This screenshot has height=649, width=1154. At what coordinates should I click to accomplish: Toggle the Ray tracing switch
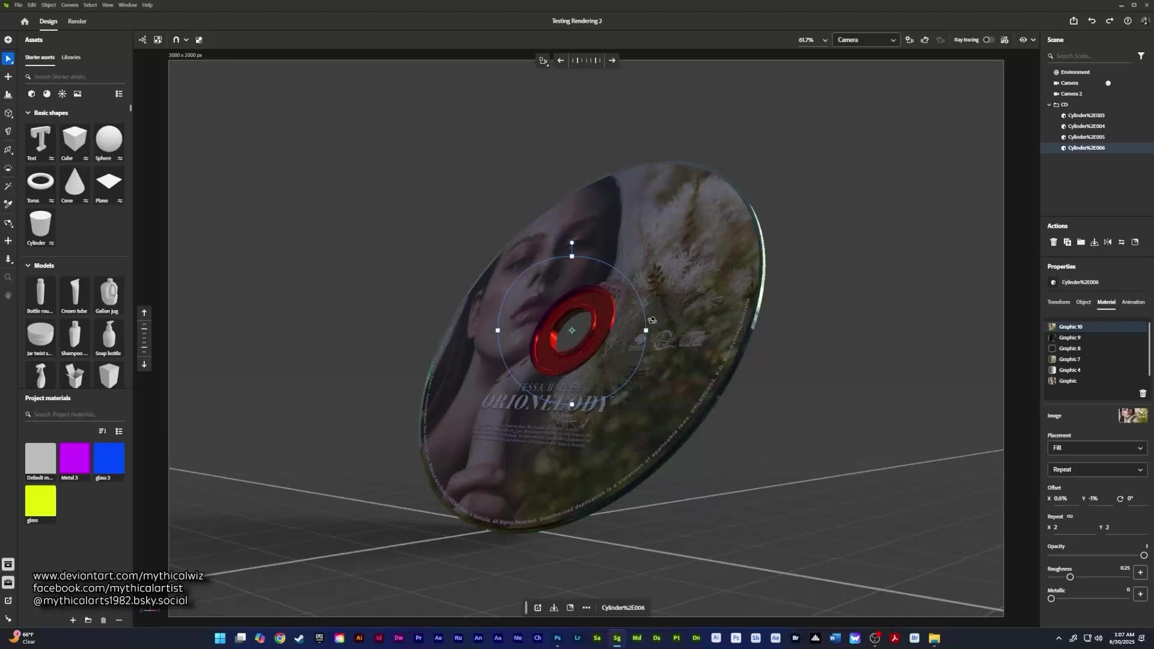[x=988, y=40]
